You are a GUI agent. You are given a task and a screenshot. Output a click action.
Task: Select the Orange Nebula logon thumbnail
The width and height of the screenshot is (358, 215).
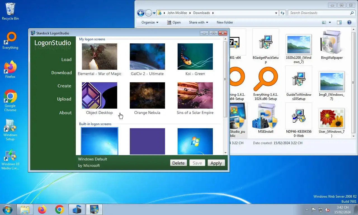click(147, 95)
